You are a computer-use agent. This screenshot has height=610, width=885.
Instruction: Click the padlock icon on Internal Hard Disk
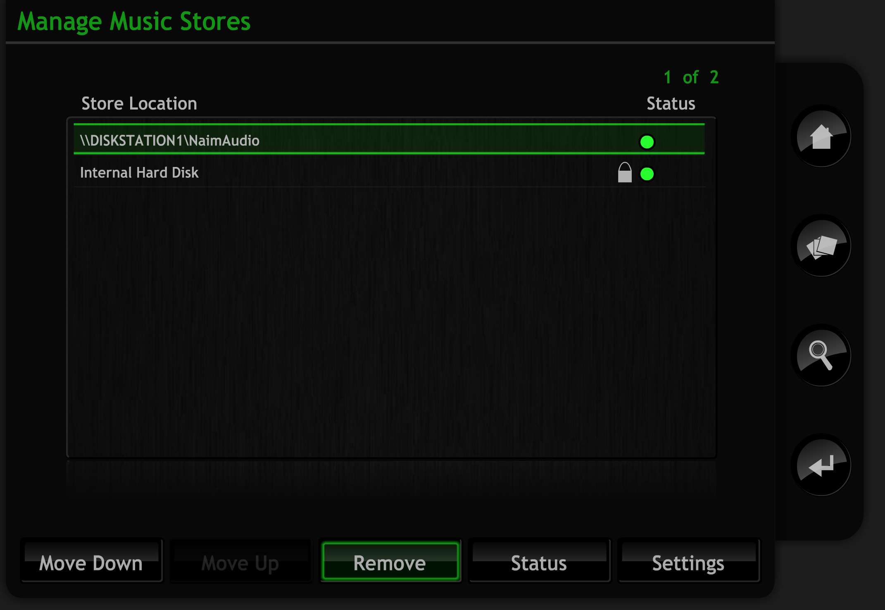coord(625,172)
